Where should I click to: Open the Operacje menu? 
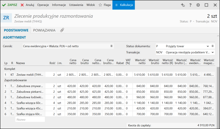click(43, 5)
